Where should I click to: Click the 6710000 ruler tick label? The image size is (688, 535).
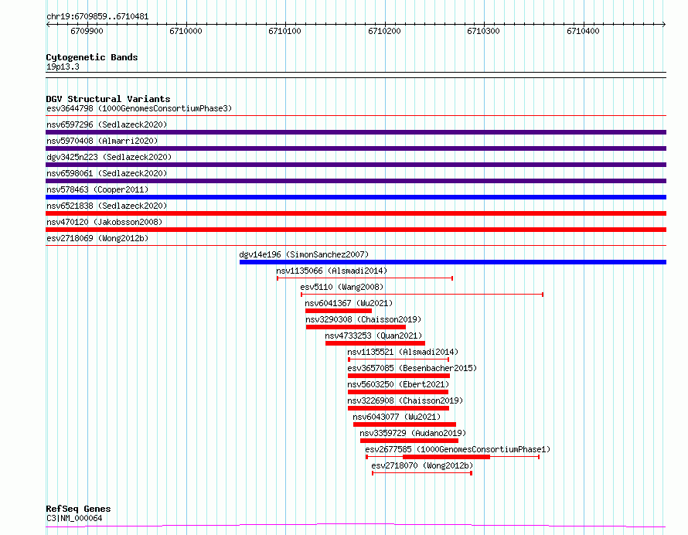coord(186,31)
